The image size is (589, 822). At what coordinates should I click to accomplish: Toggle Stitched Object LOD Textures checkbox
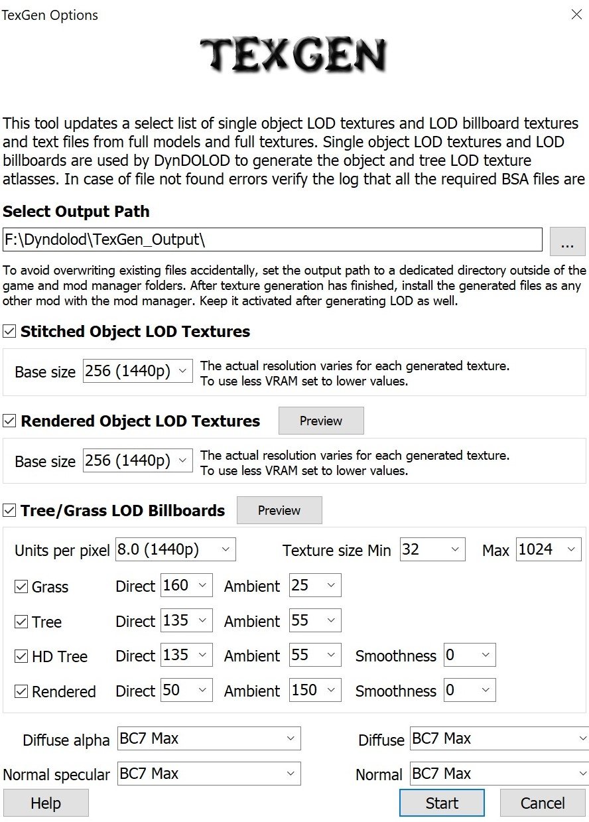click(x=9, y=332)
